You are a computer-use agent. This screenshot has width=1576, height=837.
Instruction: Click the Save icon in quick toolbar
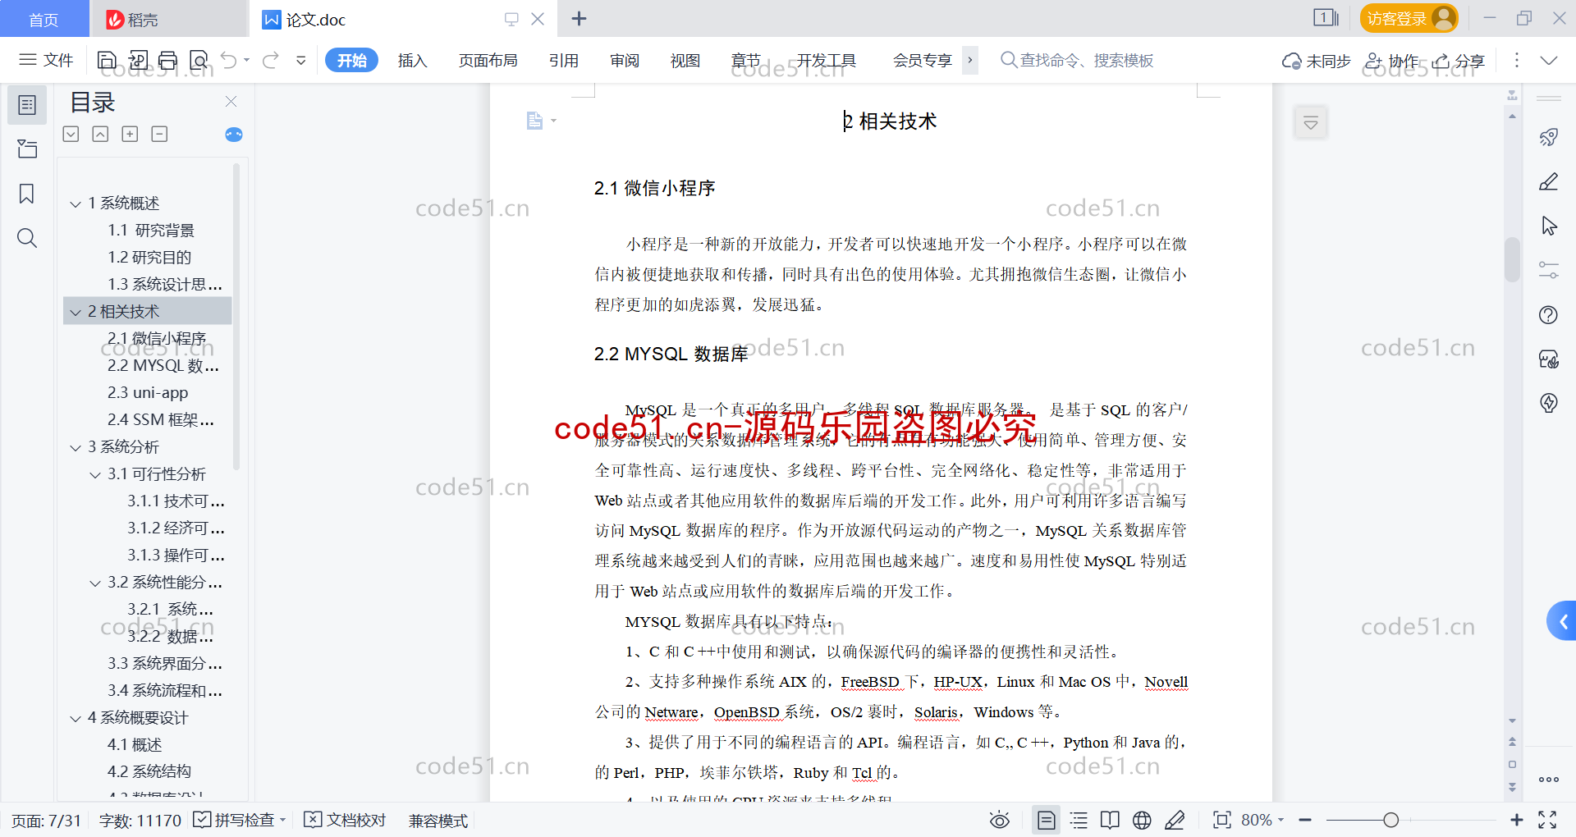[x=107, y=60]
